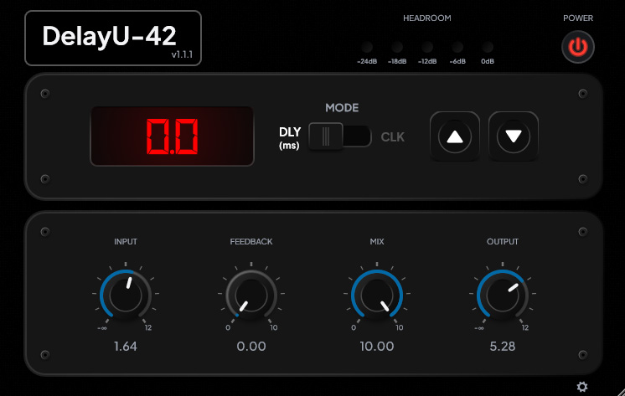The image size is (625, 396).
Task: Select the DLY (ms) mode label
Action: (x=290, y=138)
